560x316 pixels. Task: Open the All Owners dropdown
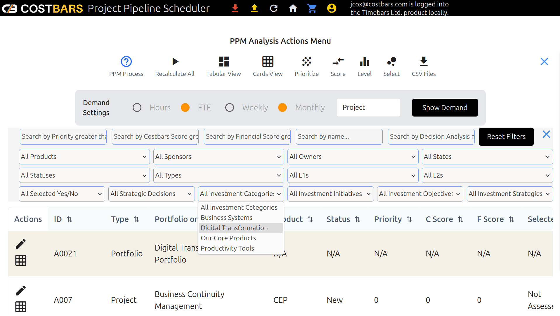click(353, 157)
